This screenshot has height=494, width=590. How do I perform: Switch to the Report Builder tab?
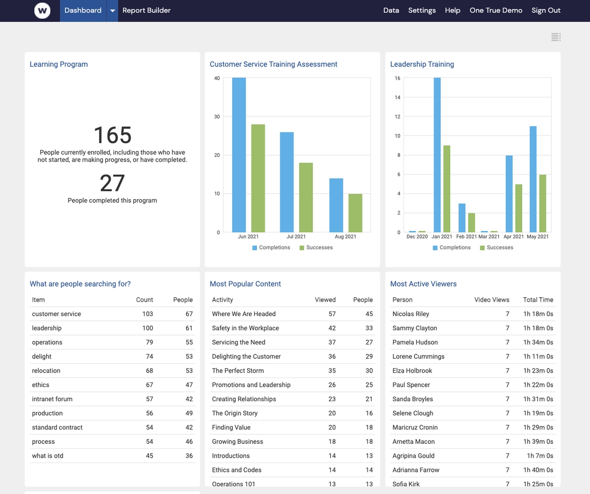tap(146, 10)
